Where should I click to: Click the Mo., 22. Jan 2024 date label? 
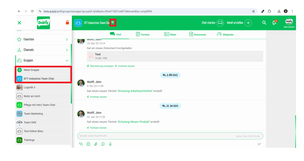[x=170, y=106]
